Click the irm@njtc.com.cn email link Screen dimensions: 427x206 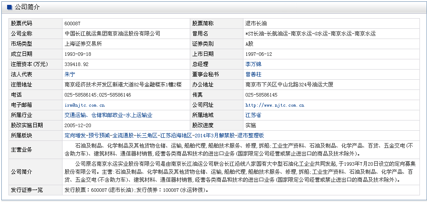84,105
